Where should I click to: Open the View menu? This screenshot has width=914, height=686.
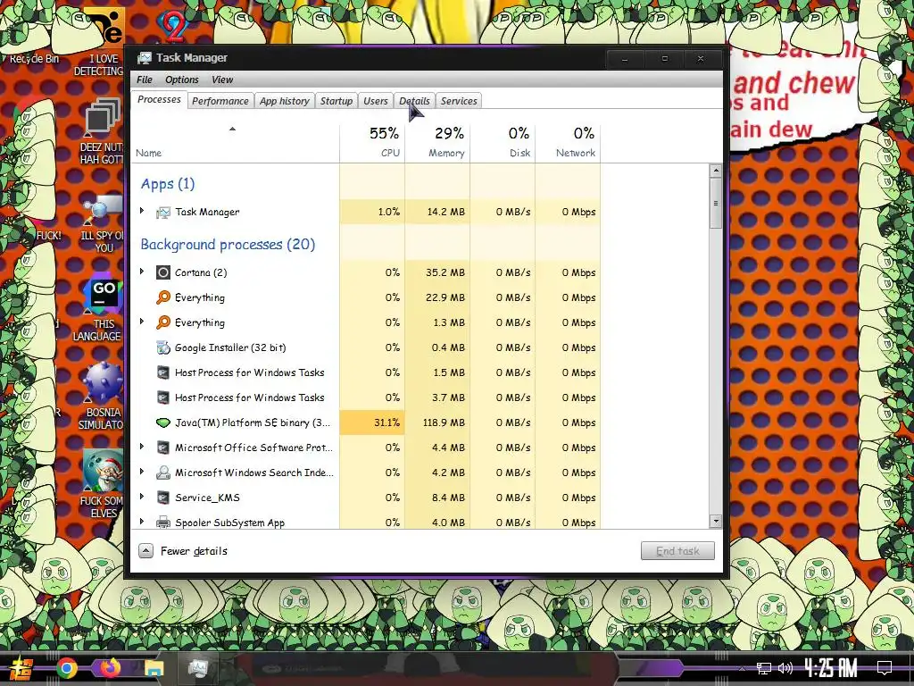[222, 79]
